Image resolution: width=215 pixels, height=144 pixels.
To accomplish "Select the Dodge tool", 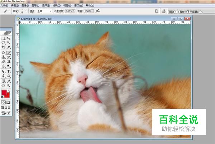I will click(x=9, y=66).
